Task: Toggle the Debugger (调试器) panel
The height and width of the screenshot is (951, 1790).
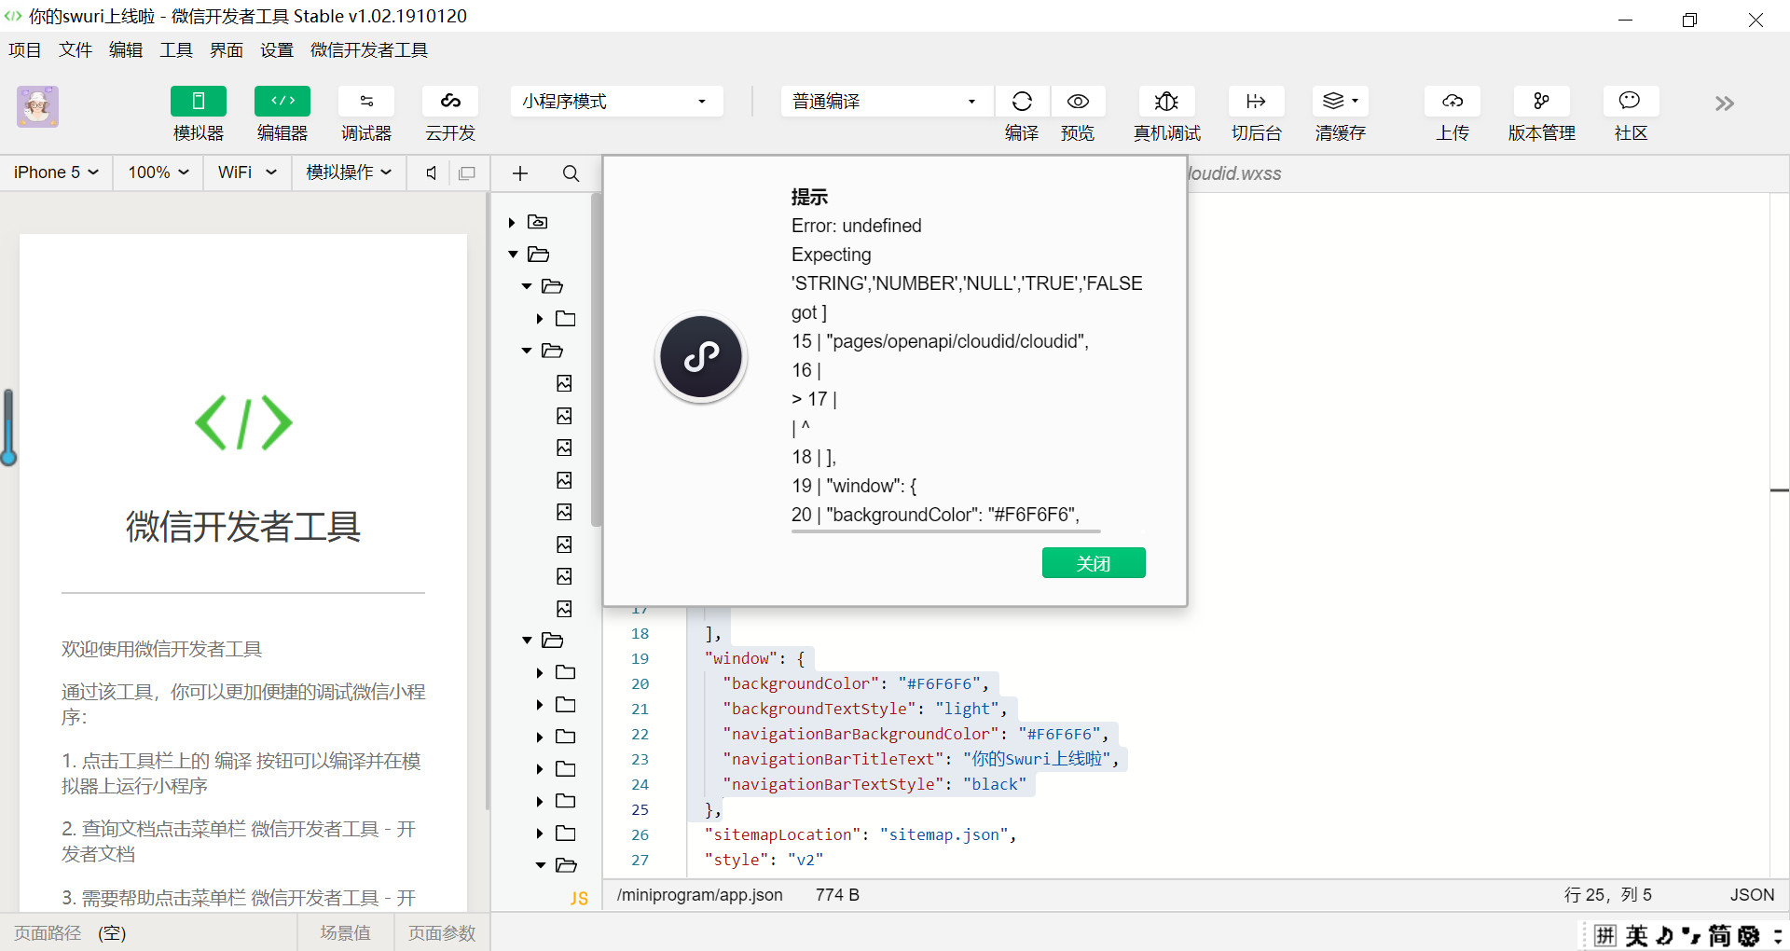Action: pyautogui.click(x=365, y=102)
